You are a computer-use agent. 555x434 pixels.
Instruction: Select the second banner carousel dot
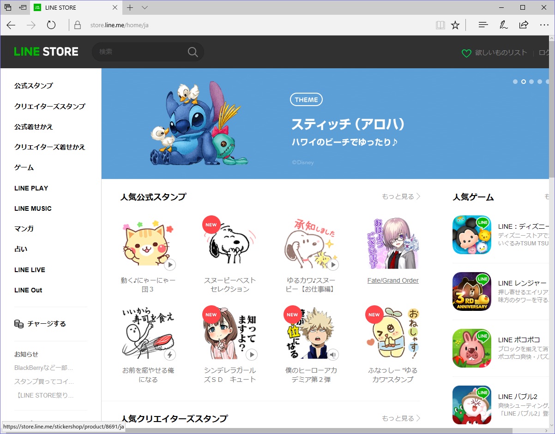524,82
